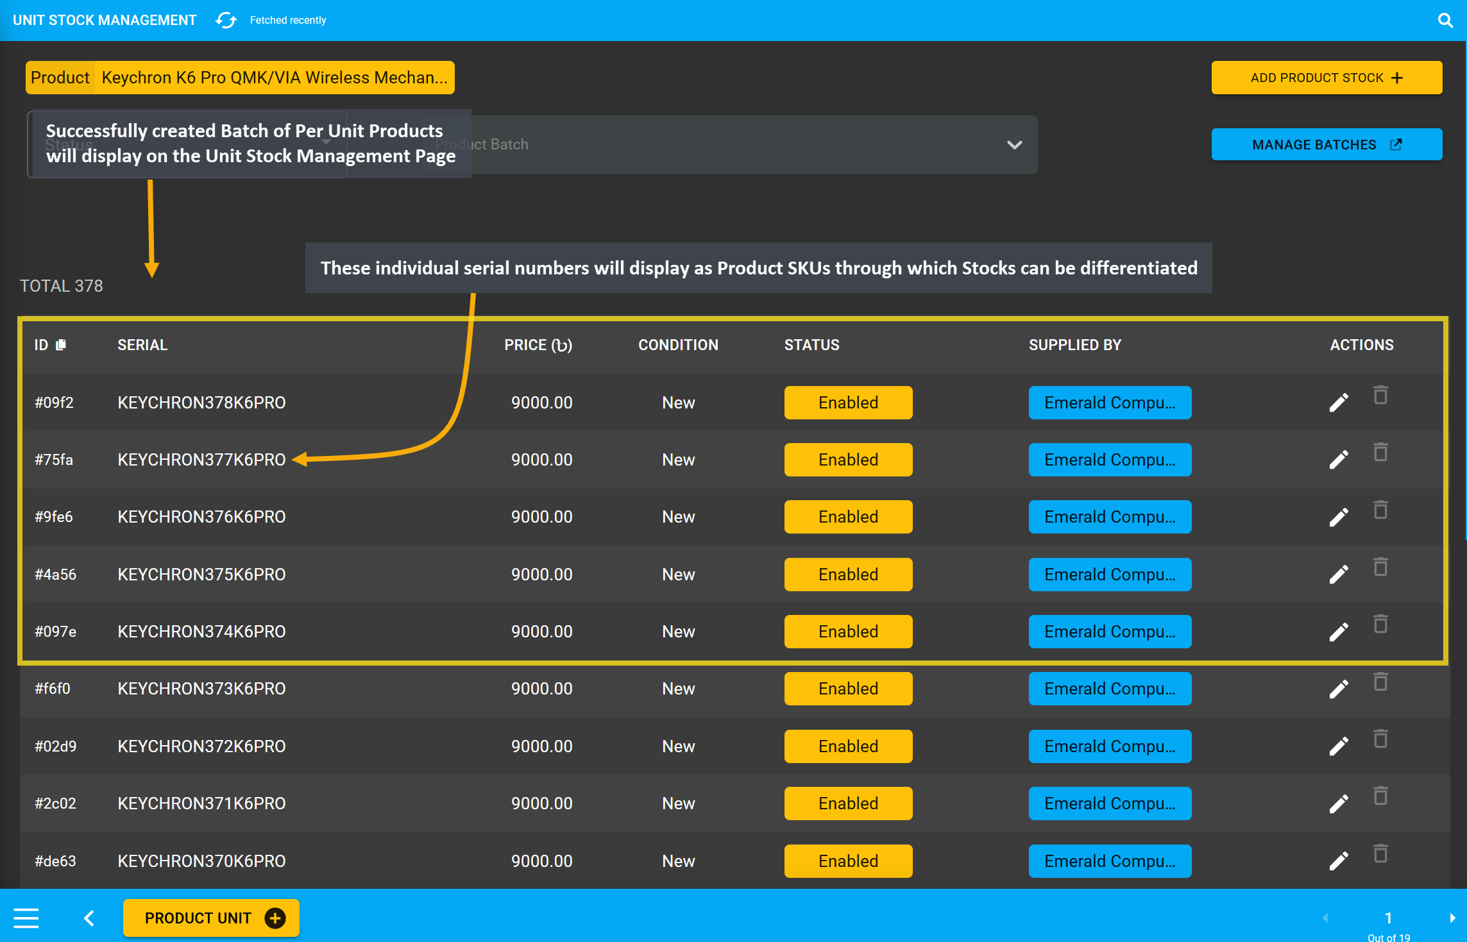The width and height of the screenshot is (1467, 942).
Task: Open Emerald Compu... supplier for KEYCHRON378K6PRO
Action: [1110, 403]
